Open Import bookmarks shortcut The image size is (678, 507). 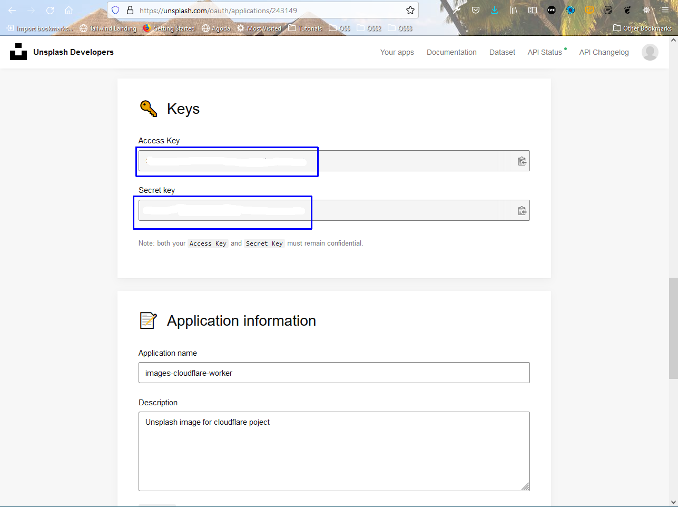[40, 28]
